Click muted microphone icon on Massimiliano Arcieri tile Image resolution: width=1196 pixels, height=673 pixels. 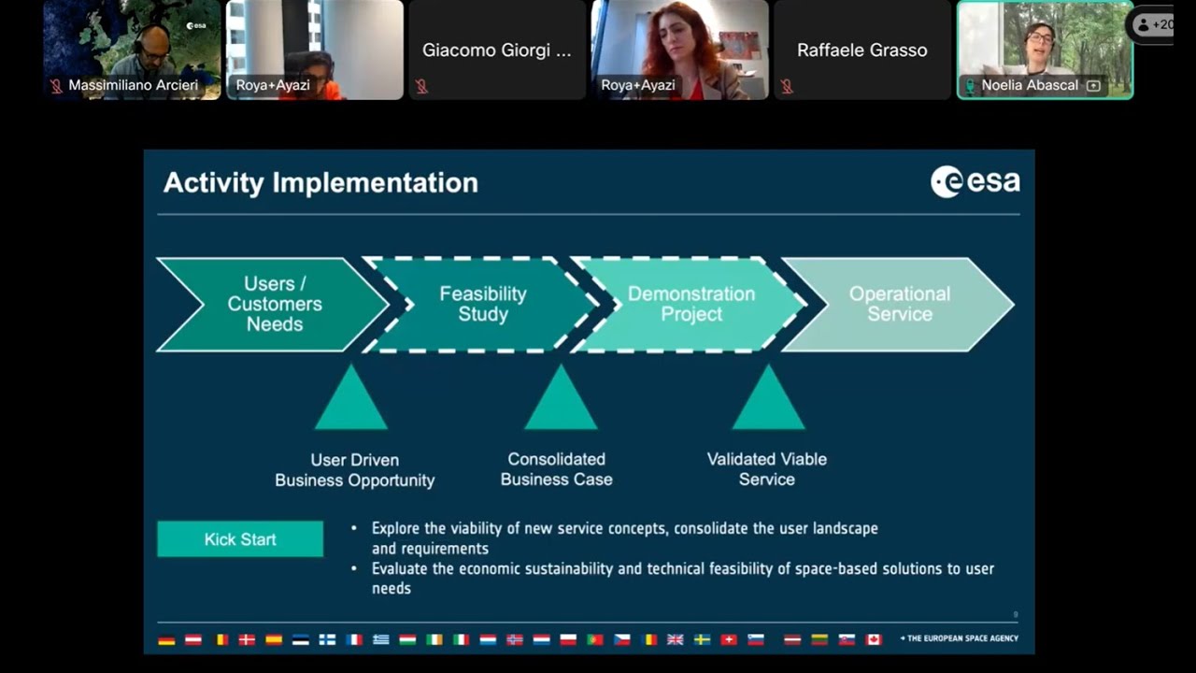point(56,86)
